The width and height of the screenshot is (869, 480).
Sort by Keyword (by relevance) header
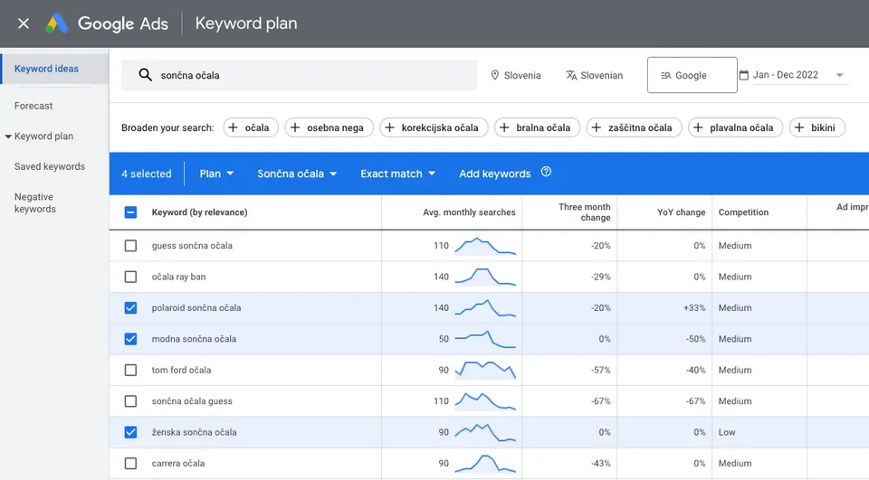tap(199, 212)
